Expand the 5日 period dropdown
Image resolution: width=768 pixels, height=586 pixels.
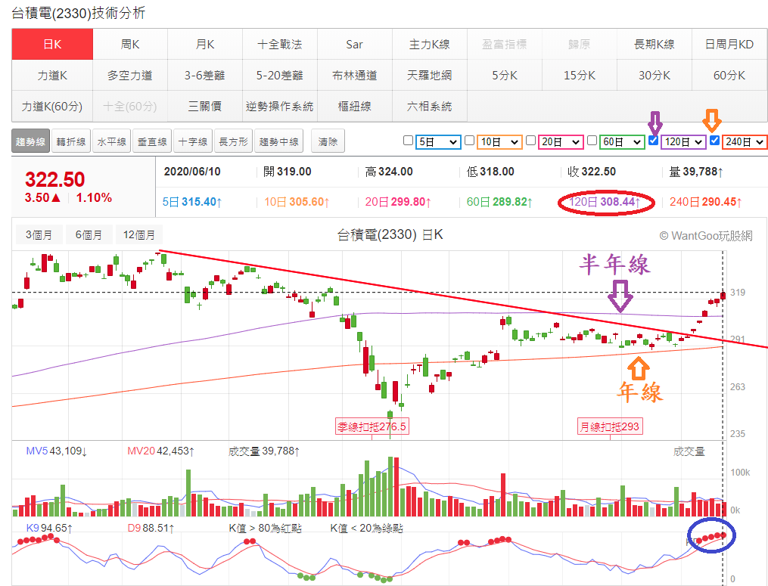(x=438, y=142)
